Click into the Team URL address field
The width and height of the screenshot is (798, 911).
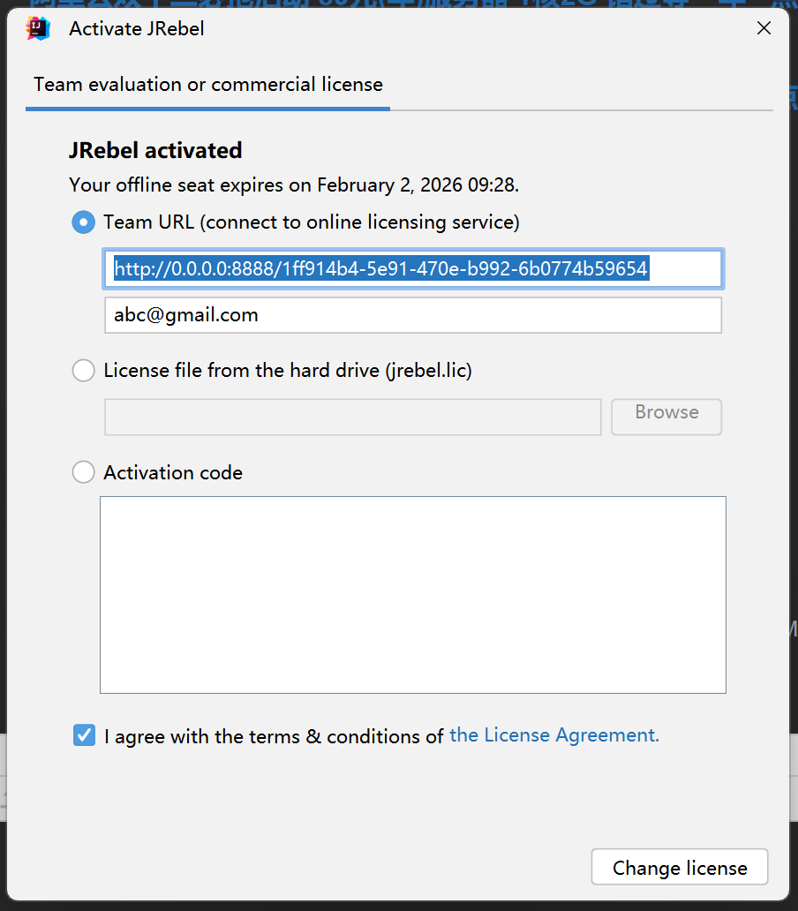tap(413, 268)
